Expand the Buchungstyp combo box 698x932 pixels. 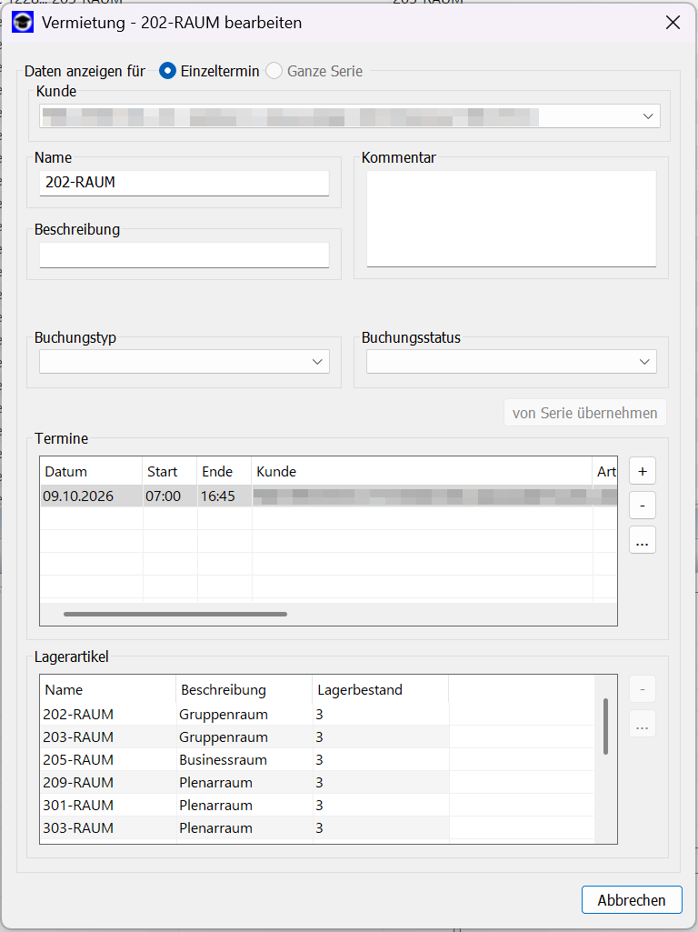pyautogui.click(x=184, y=361)
